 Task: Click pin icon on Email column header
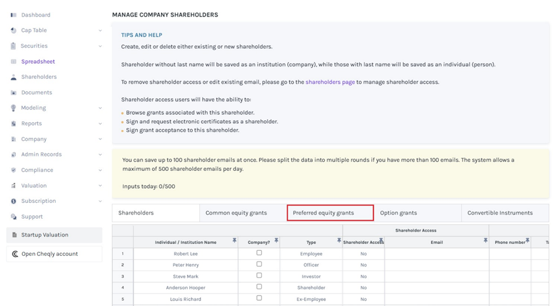(x=486, y=241)
